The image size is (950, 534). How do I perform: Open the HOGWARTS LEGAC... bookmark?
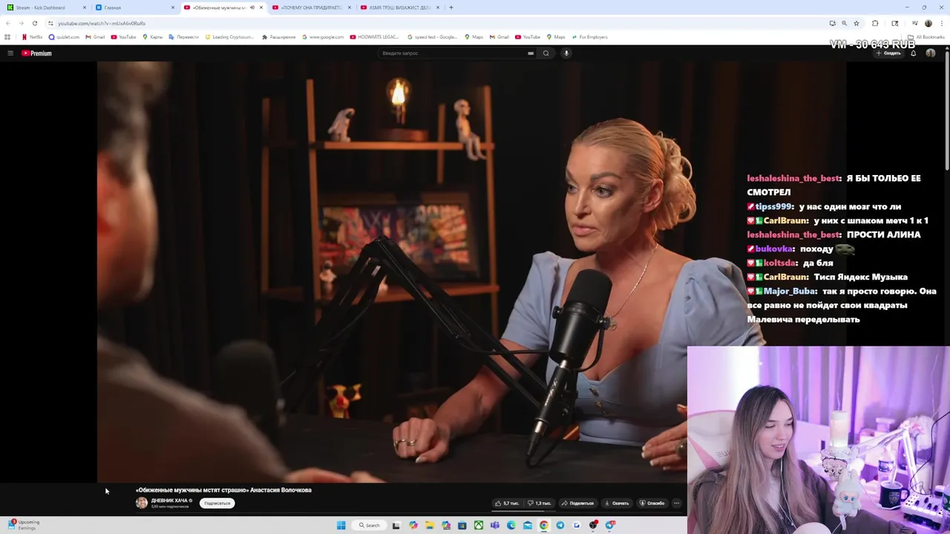[375, 37]
